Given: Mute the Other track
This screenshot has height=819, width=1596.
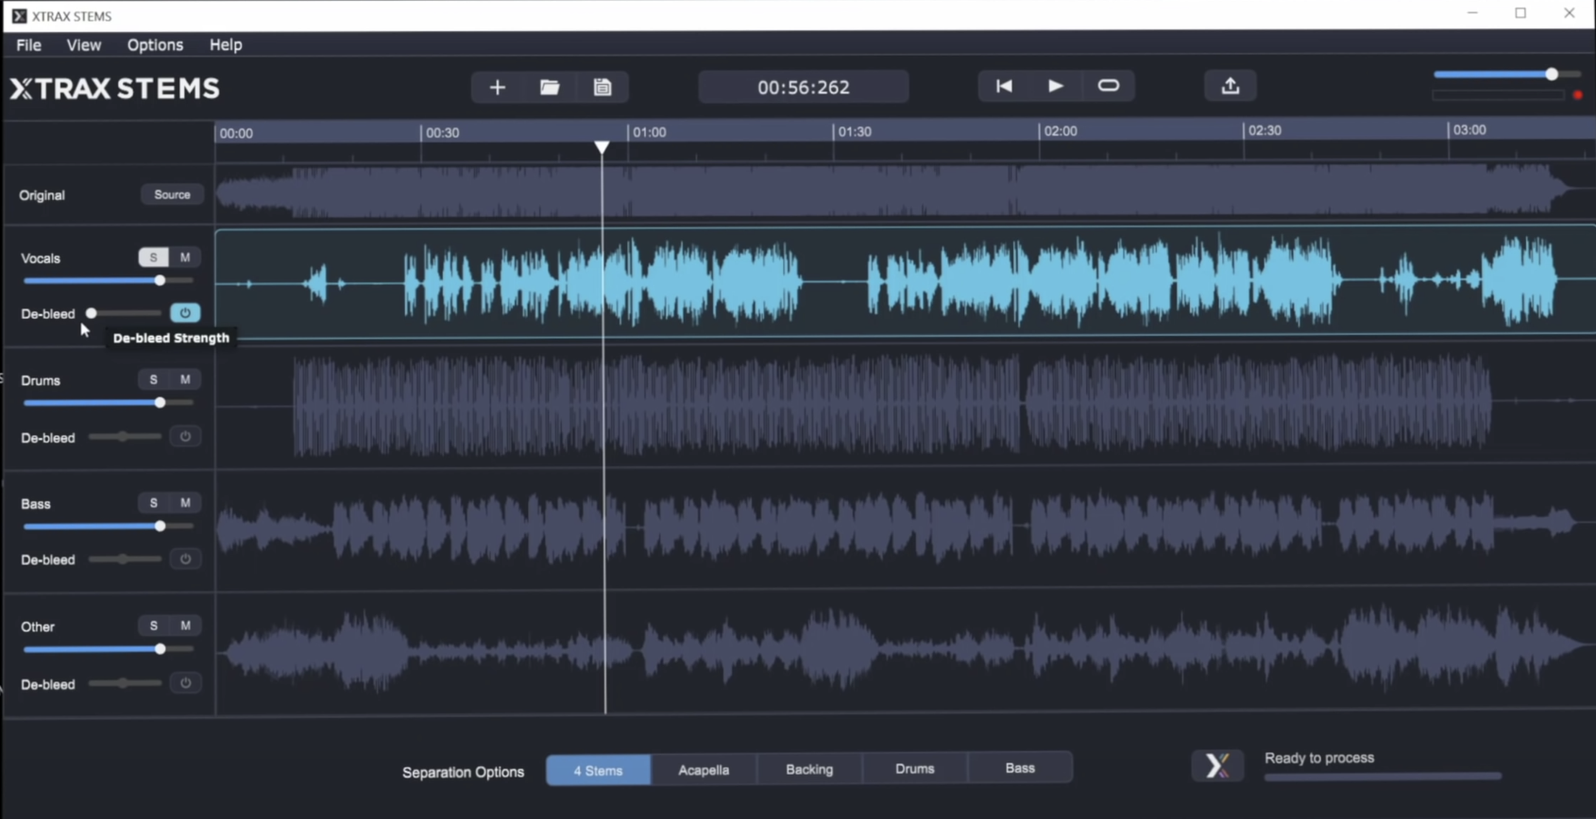Looking at the screenshot, I should [185, 626].
